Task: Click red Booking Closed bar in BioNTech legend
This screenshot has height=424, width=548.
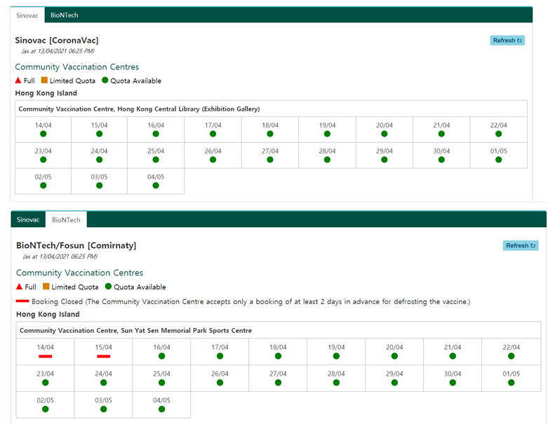Action: (22, 301)
